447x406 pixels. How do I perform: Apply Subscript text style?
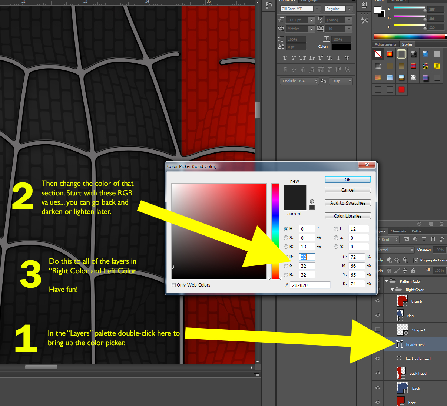330,58
